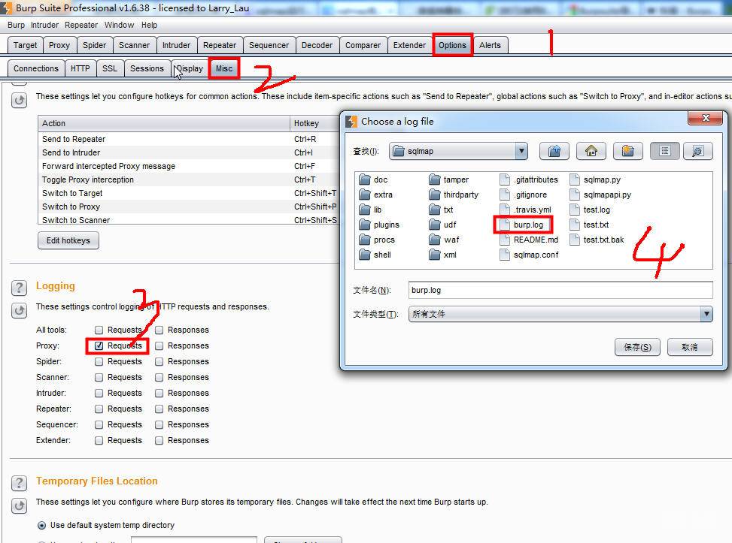Switch to list view icon in dialog
Viewport: 732px width, 543px height.
click(x=665, y=151)
